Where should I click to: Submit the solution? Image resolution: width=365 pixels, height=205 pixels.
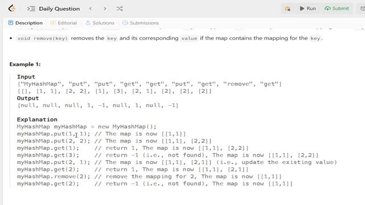click(x=336, y=9)
